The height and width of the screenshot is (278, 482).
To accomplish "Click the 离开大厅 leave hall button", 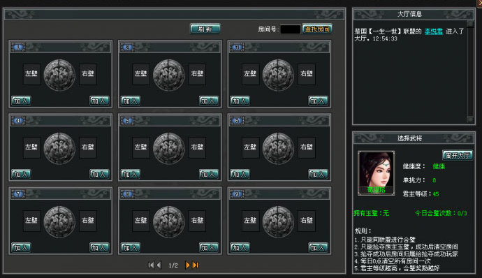I will [458, 155].
